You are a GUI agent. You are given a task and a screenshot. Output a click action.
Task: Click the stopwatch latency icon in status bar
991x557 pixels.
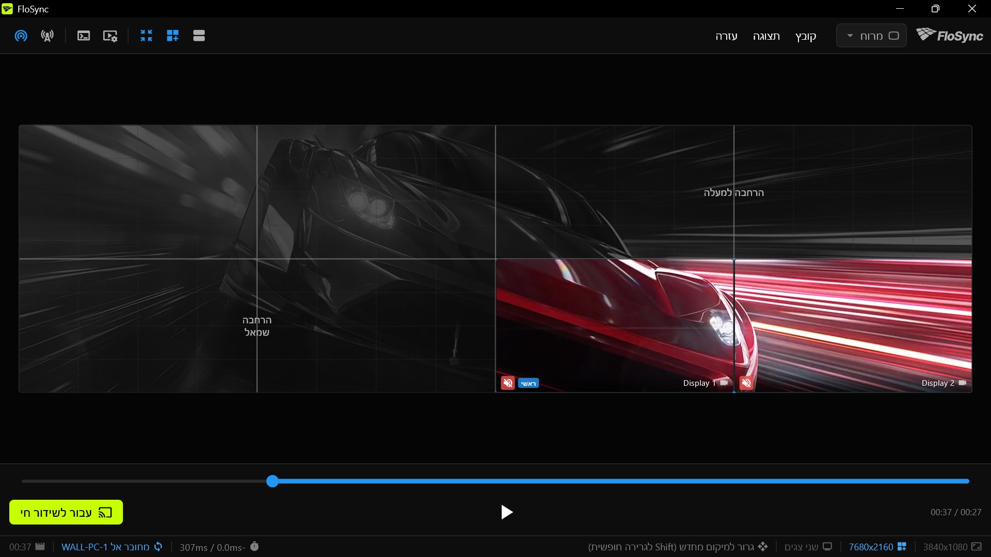pos(254,546)
